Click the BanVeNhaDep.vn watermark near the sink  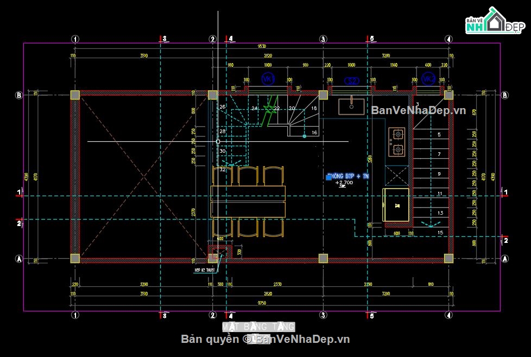pos(418,111)
